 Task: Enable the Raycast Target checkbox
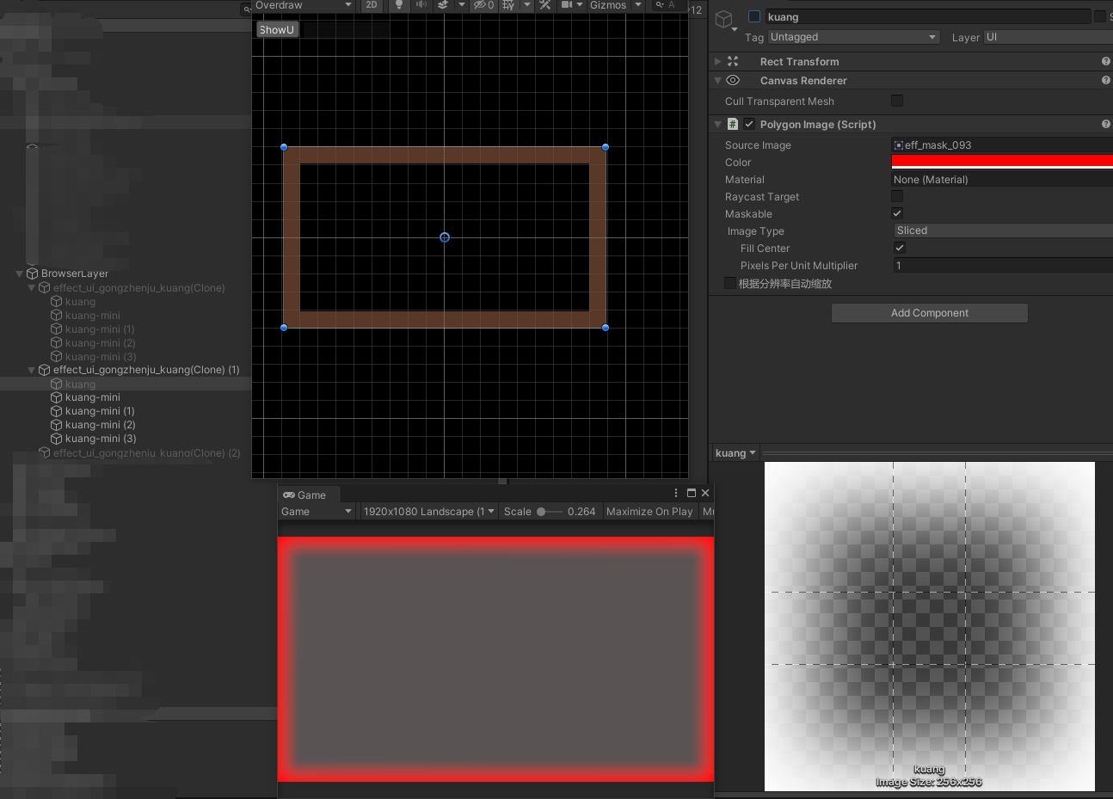(897, 196)
